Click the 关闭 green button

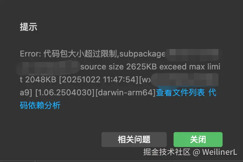click(198, 139)
